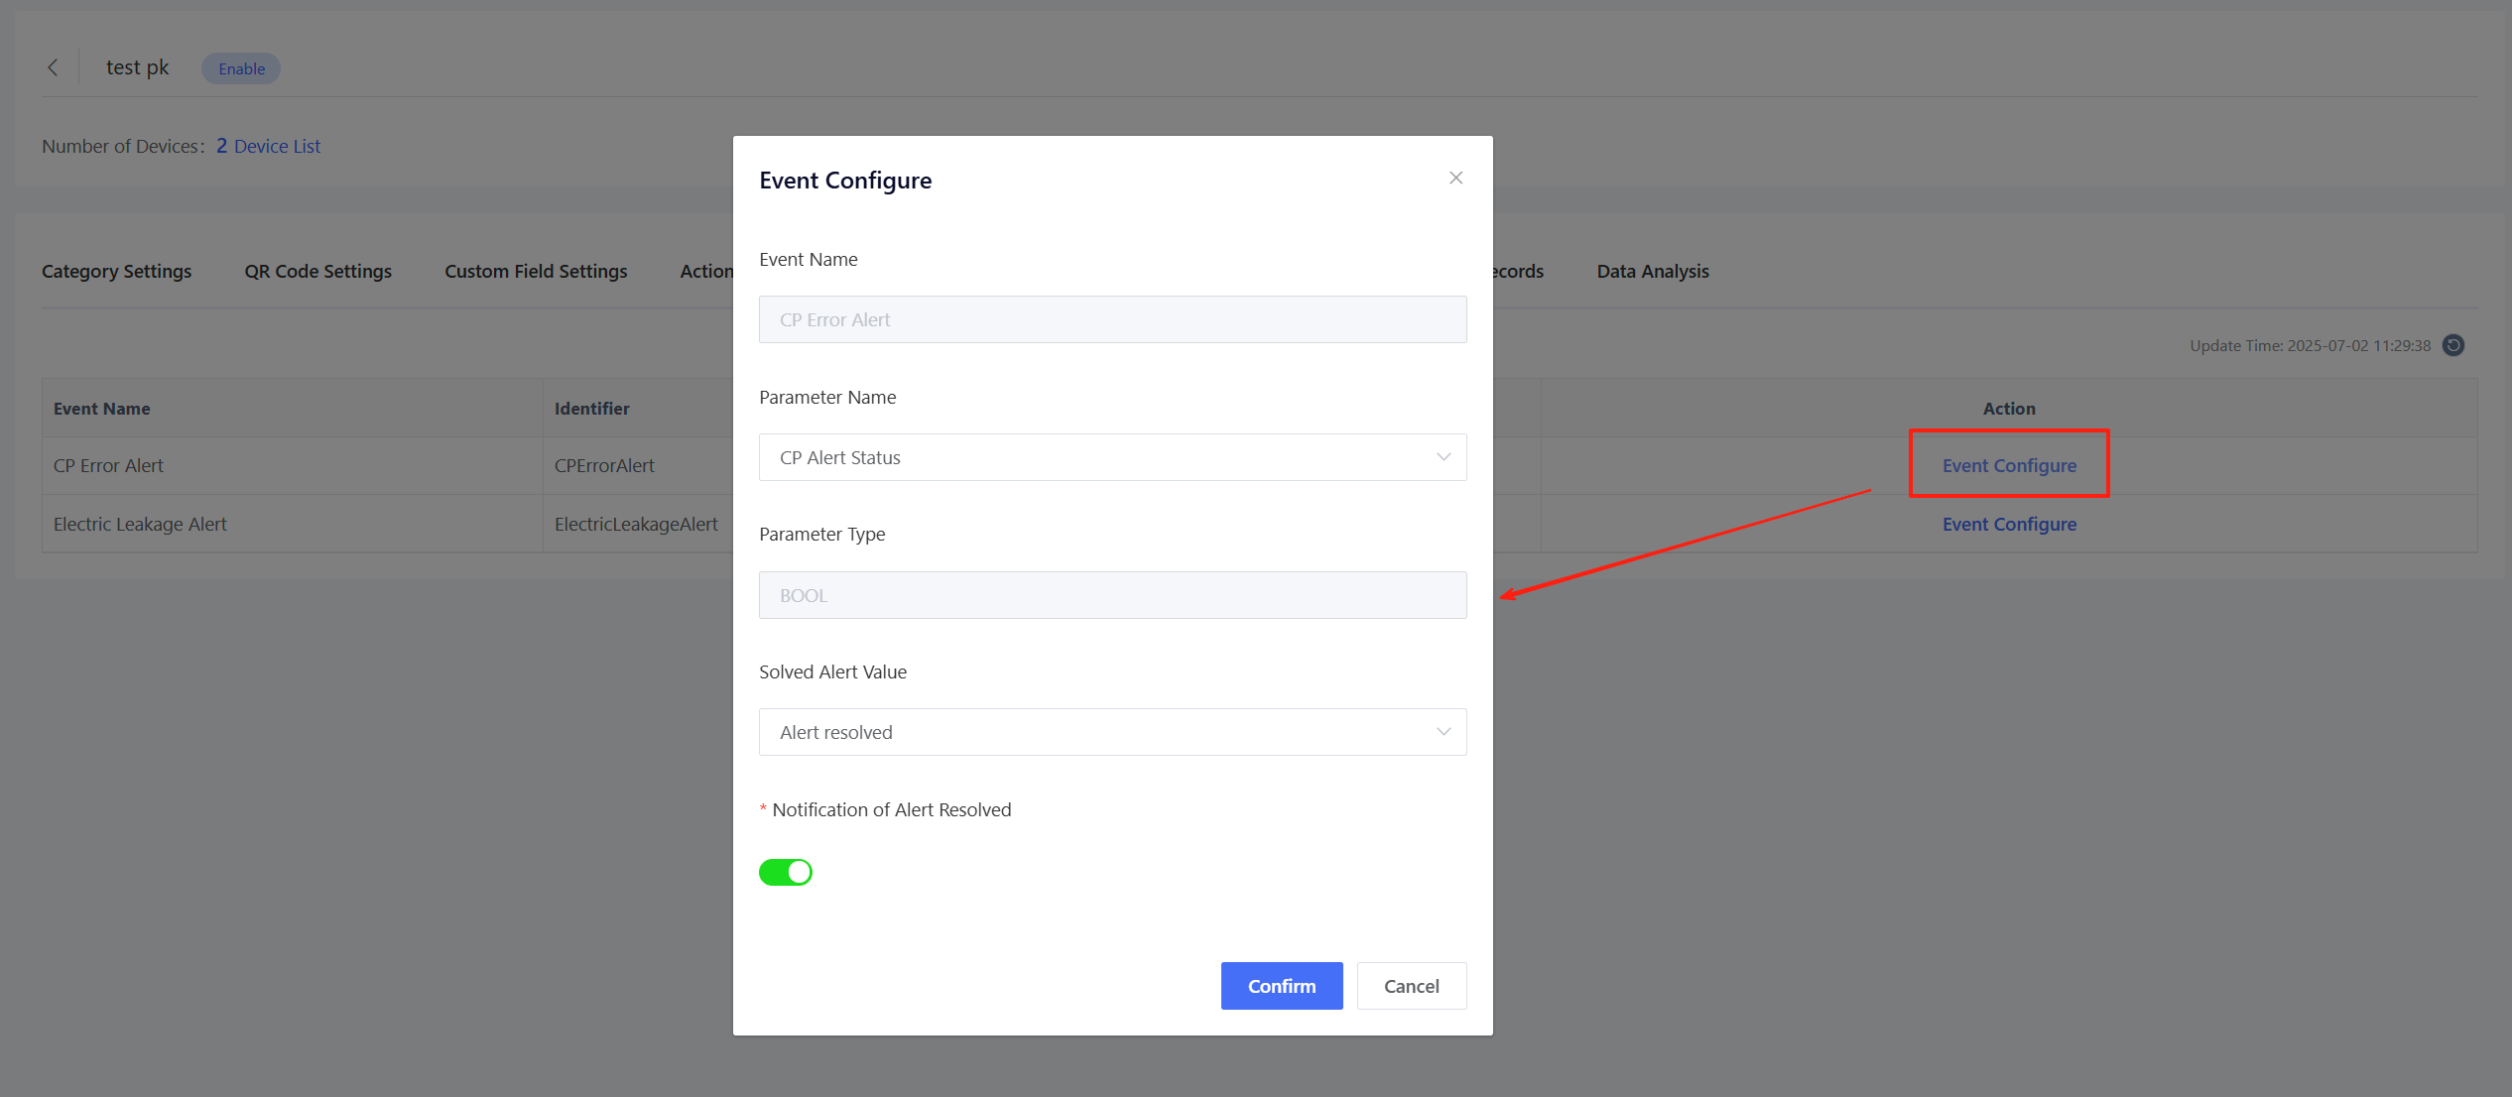Switch to Category Settings tab
2512x1097 pixels.
[116, 271]
